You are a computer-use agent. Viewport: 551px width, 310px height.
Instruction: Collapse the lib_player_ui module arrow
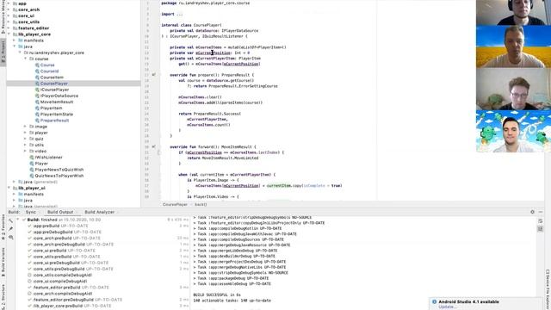pyautogui.click(x=9, y=188)
